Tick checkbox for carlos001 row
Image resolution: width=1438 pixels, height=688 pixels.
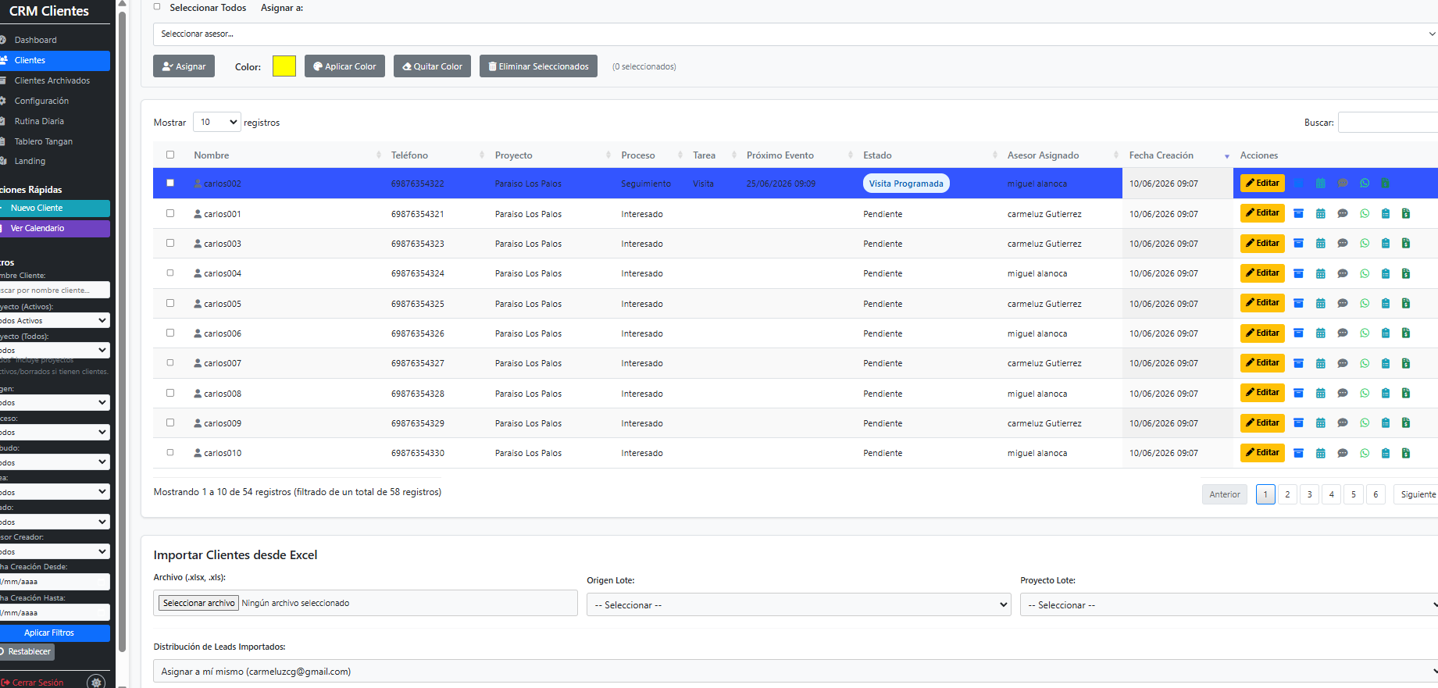[x=170, y=212]
